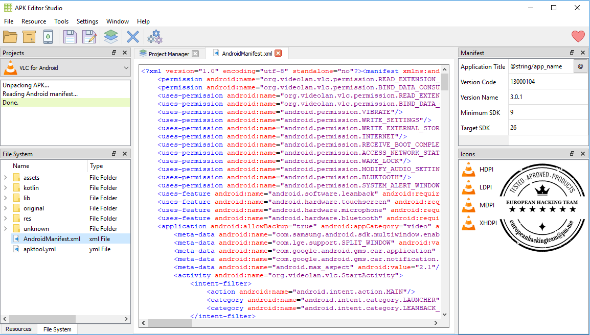Screen dimensions: 590x335
Task: Expand the res folder
Action: tap(4, 218)
